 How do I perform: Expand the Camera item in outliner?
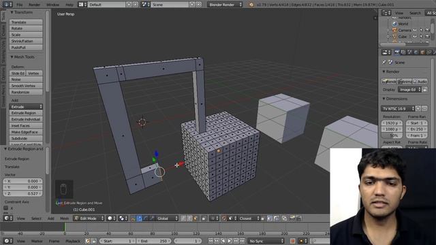coord(388,30)
